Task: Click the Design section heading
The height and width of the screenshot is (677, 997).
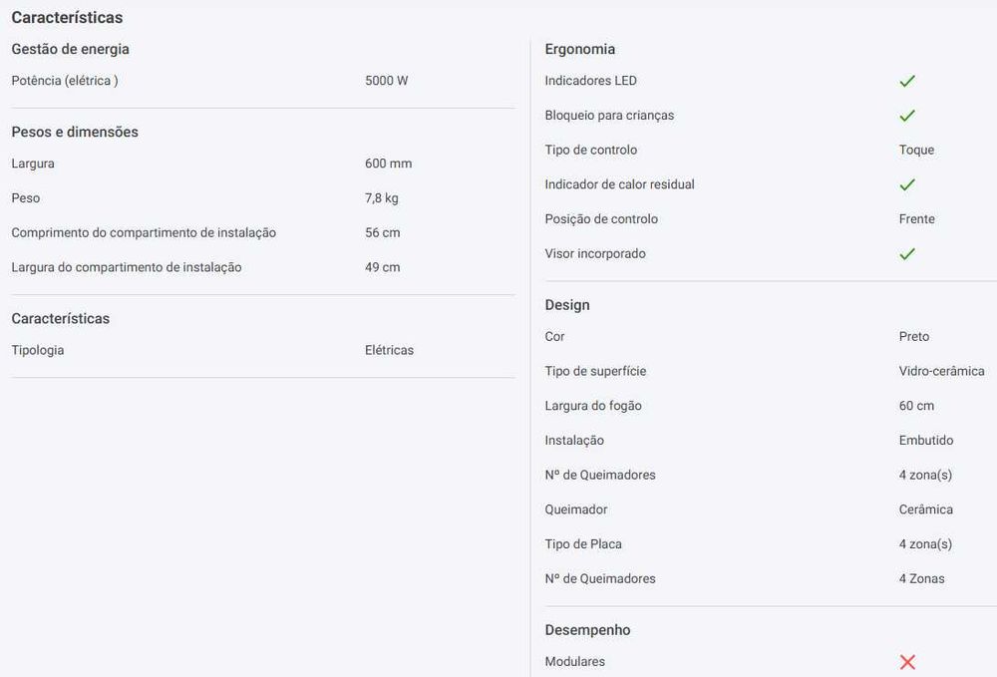Action: coord(567,305)
